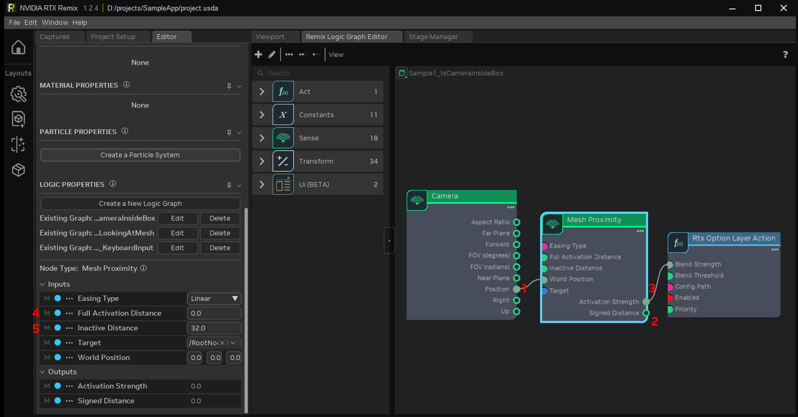Screen dimensions: 798x417
Task: Toggle blue dot for Easing Type
Action: point(58,298)
